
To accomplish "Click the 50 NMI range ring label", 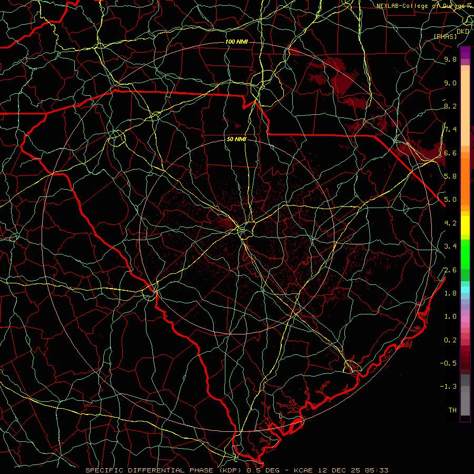I will 236,139.
